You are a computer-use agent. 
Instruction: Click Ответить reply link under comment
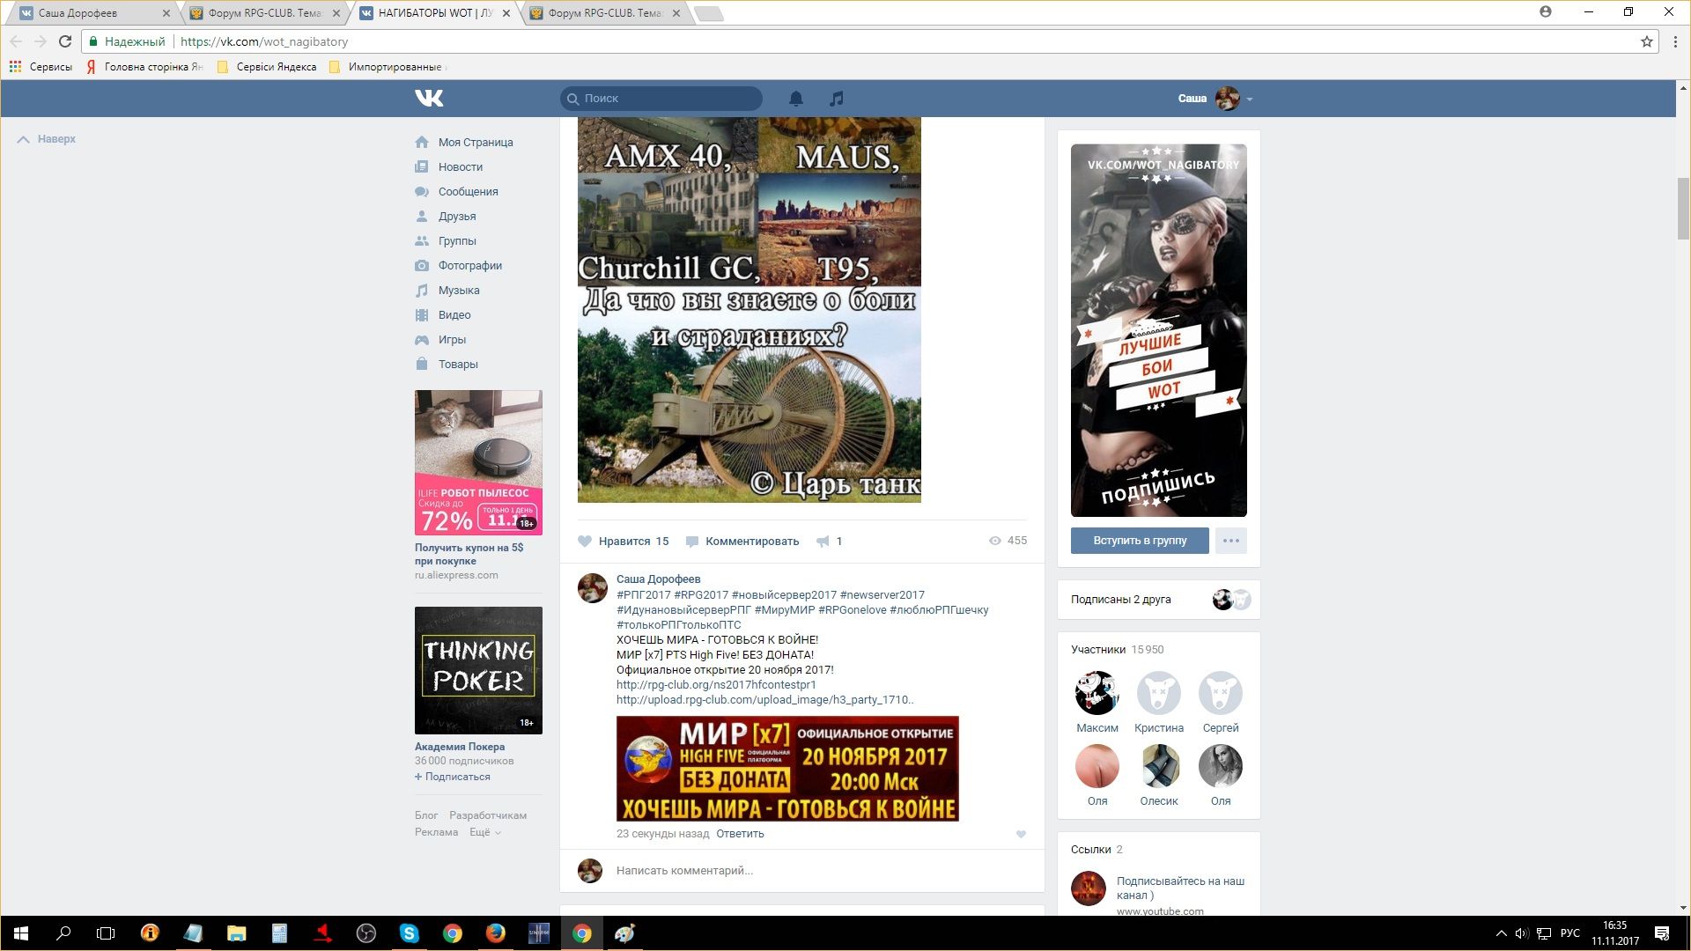point(740,833)
